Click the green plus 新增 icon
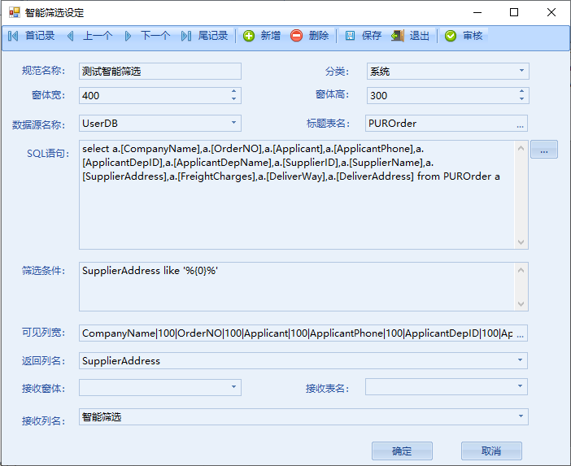The image size is (571, 466). tap(249, 36)
